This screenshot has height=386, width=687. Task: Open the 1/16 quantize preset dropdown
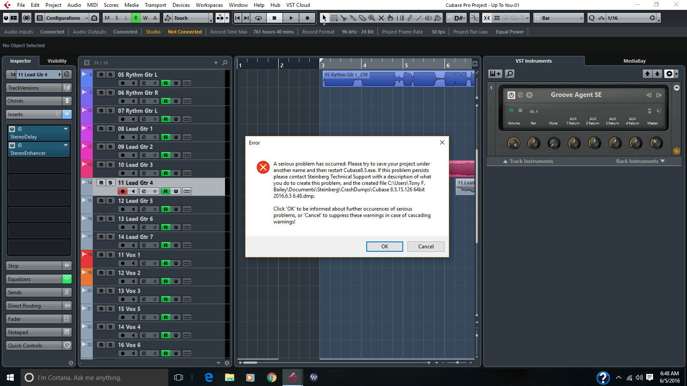[631, 18]
